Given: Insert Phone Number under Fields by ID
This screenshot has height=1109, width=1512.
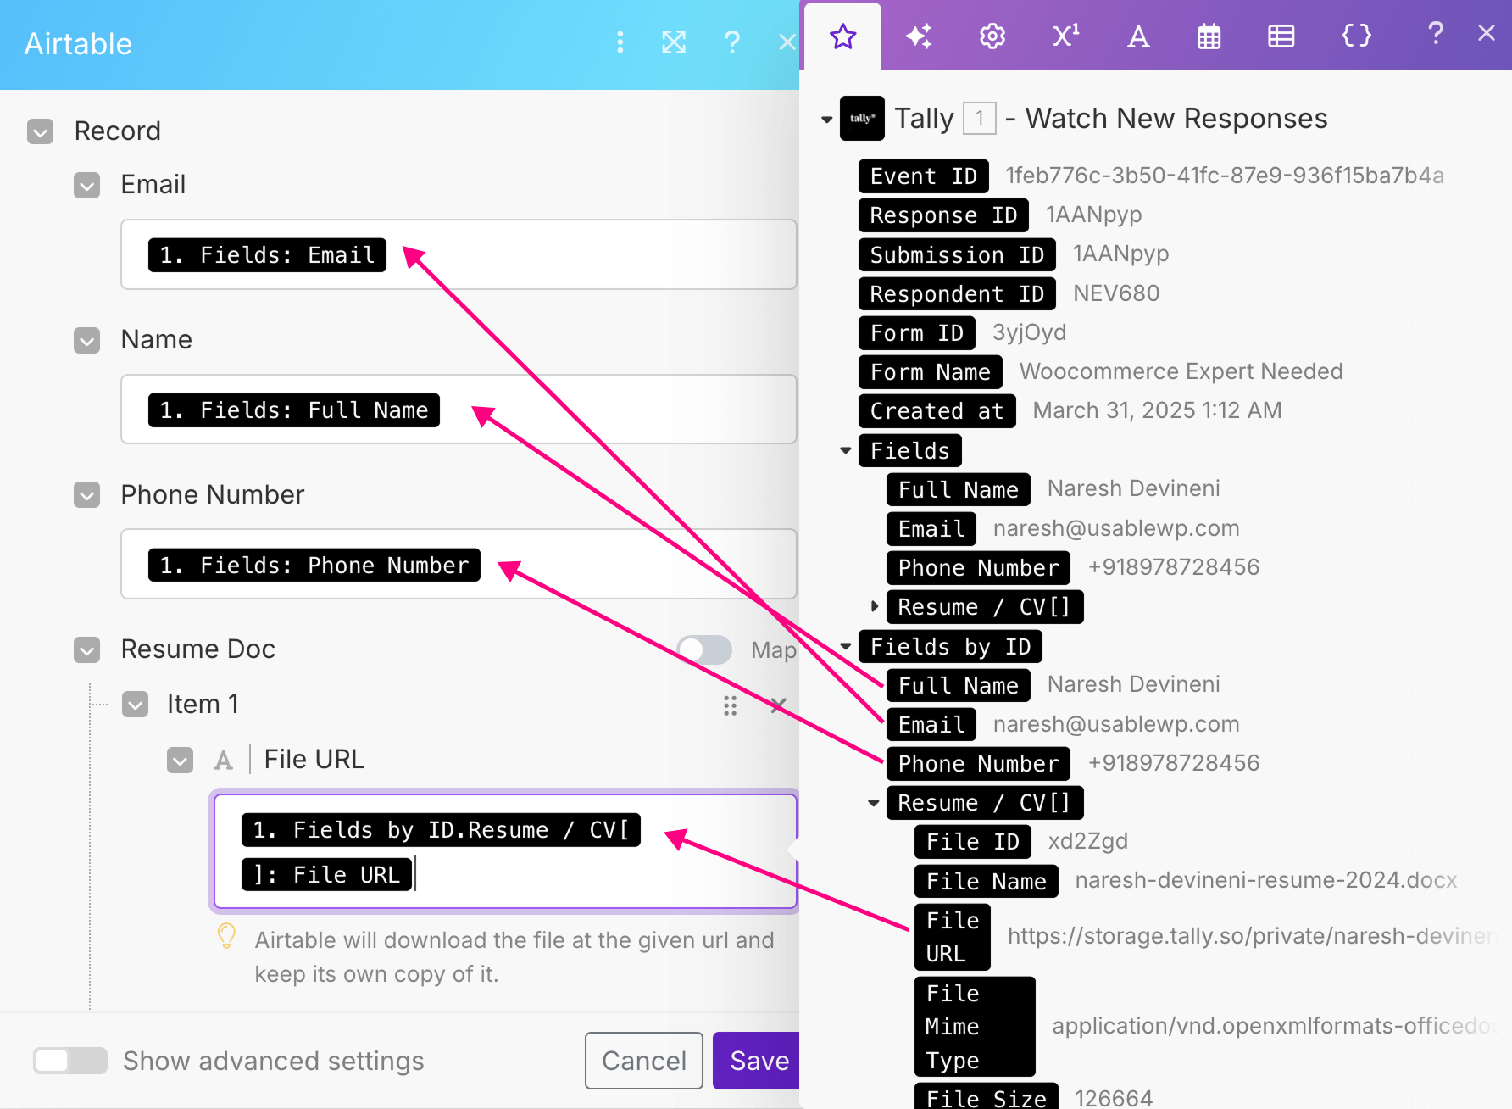Looking at the screenshot, I should pos(978,764).
